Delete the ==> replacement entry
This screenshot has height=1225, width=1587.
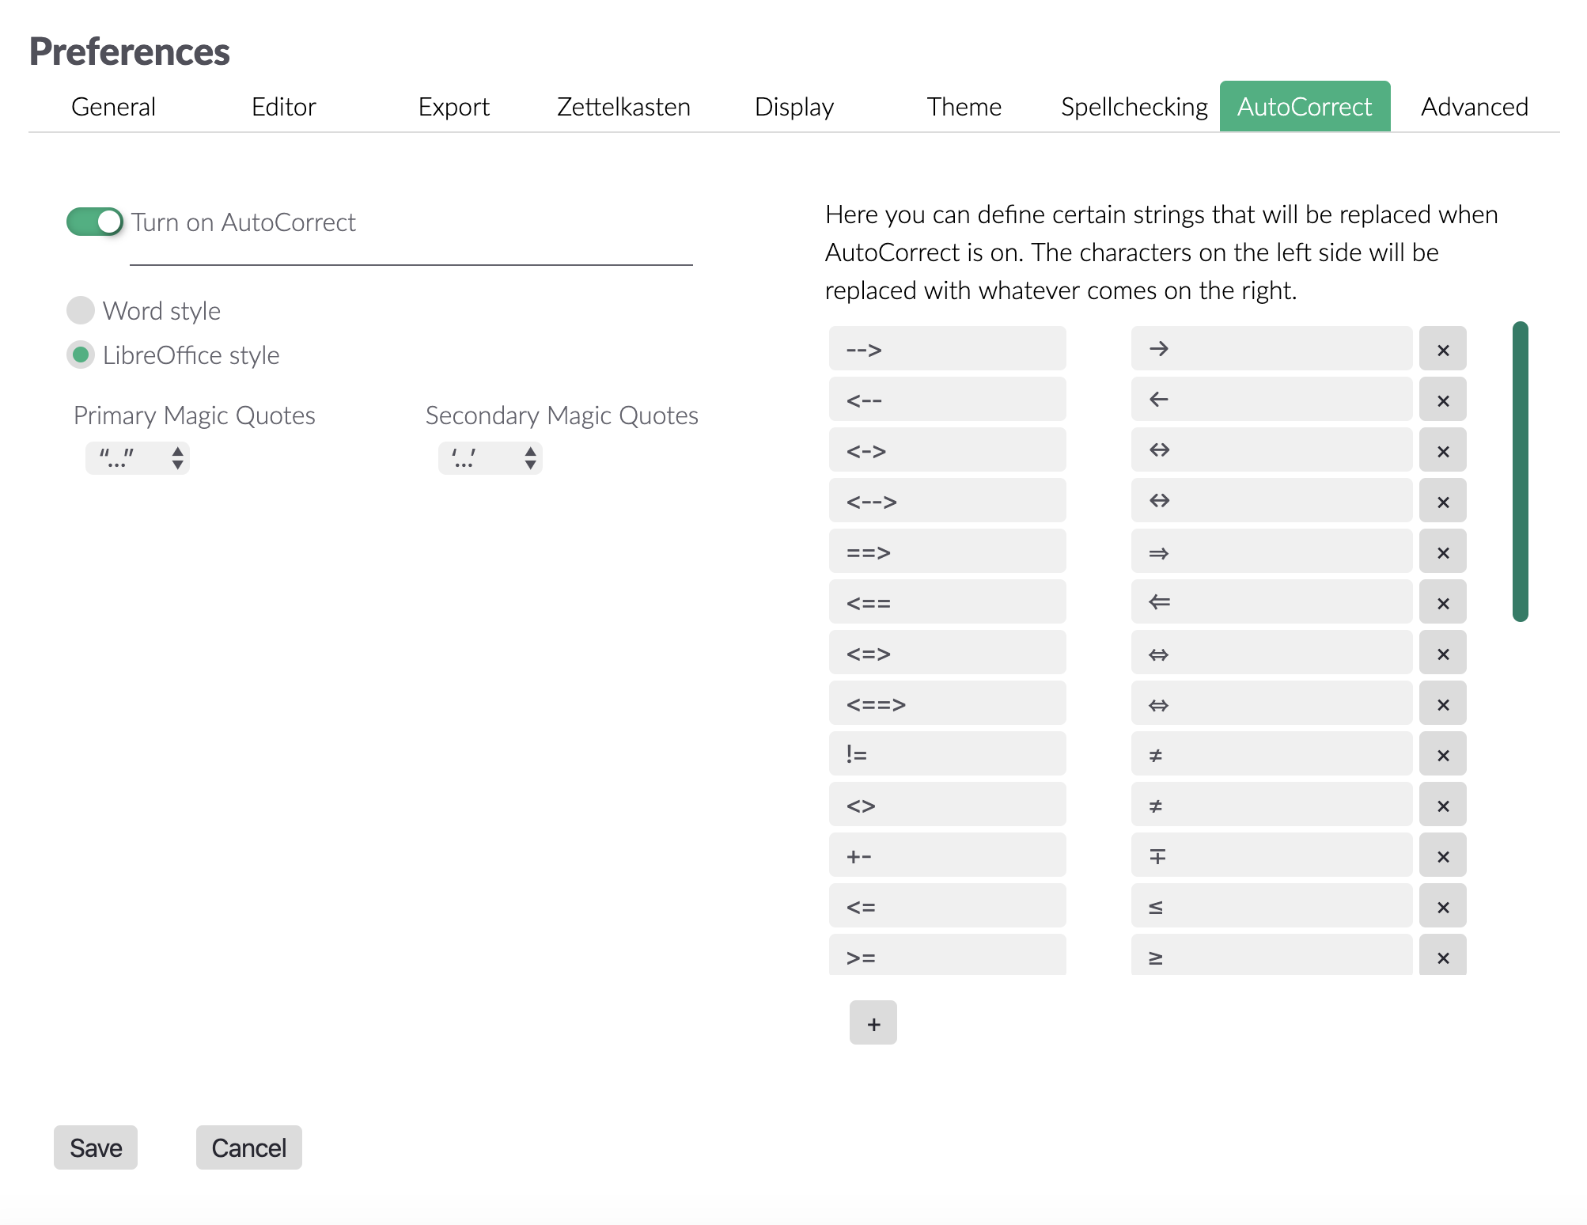click(1442, 551)
